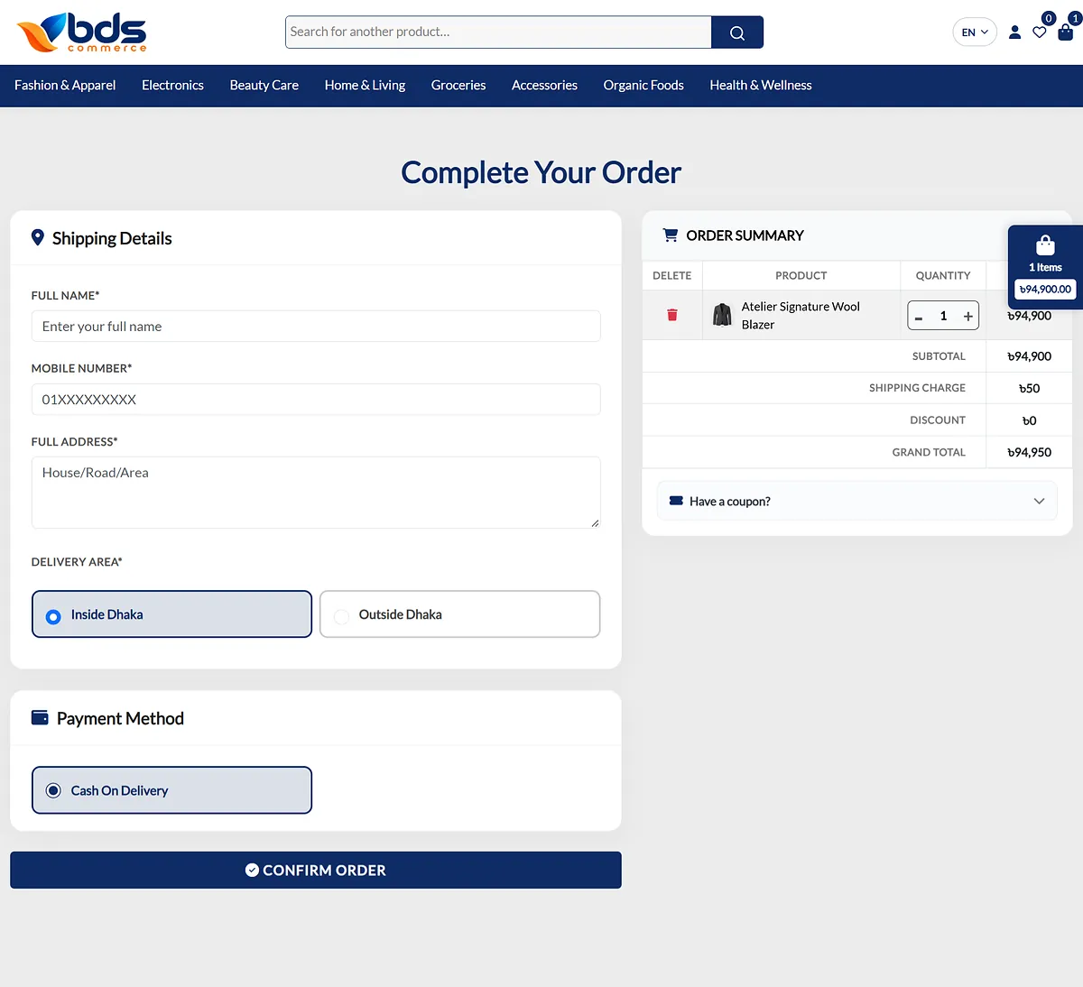Open Health & Wellness category
Image resolution: width=1083 pixels, height=987 pixels.
click(x=761, y=85)
